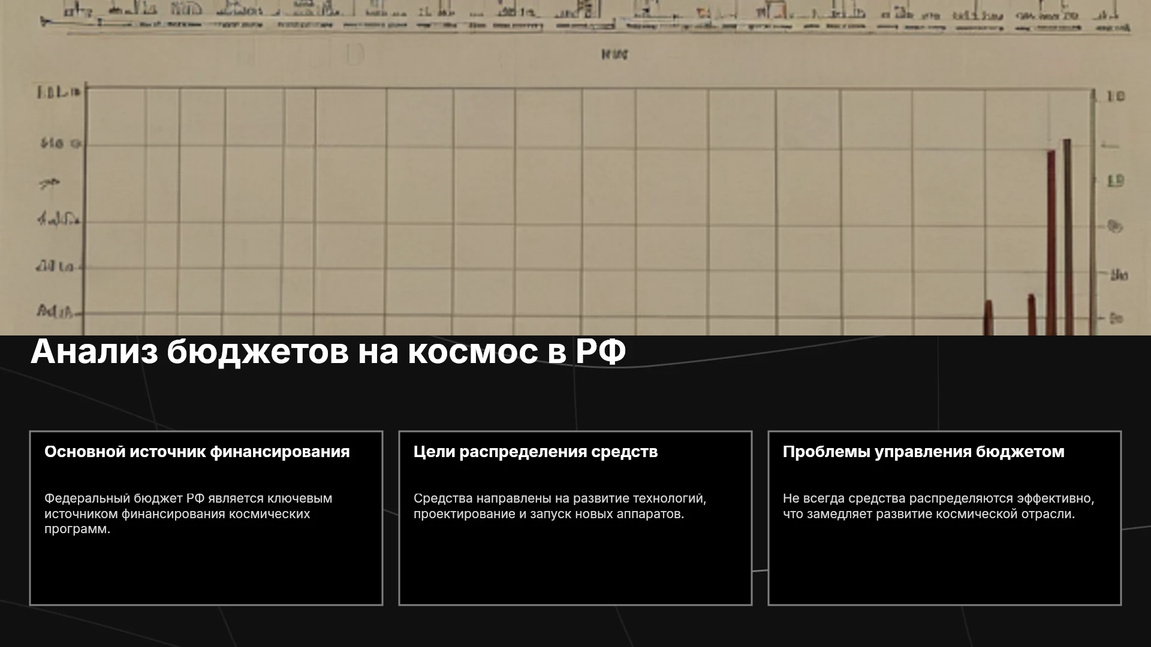1151x647 pixels.
Task: Click the text 'Не всегда средства распределяются эффективно'
Action: click(938, 498)
